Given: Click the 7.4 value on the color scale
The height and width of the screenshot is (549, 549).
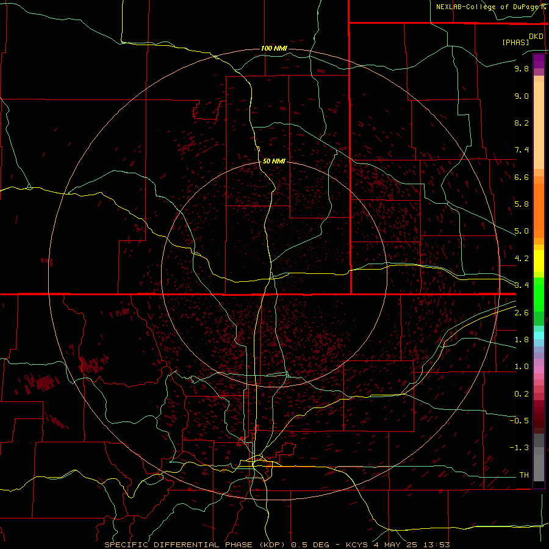Looking at the screenshot, I should click(522, 150).
